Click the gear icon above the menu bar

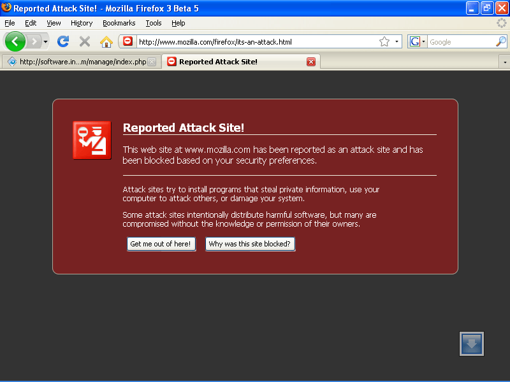coord(501,23)
